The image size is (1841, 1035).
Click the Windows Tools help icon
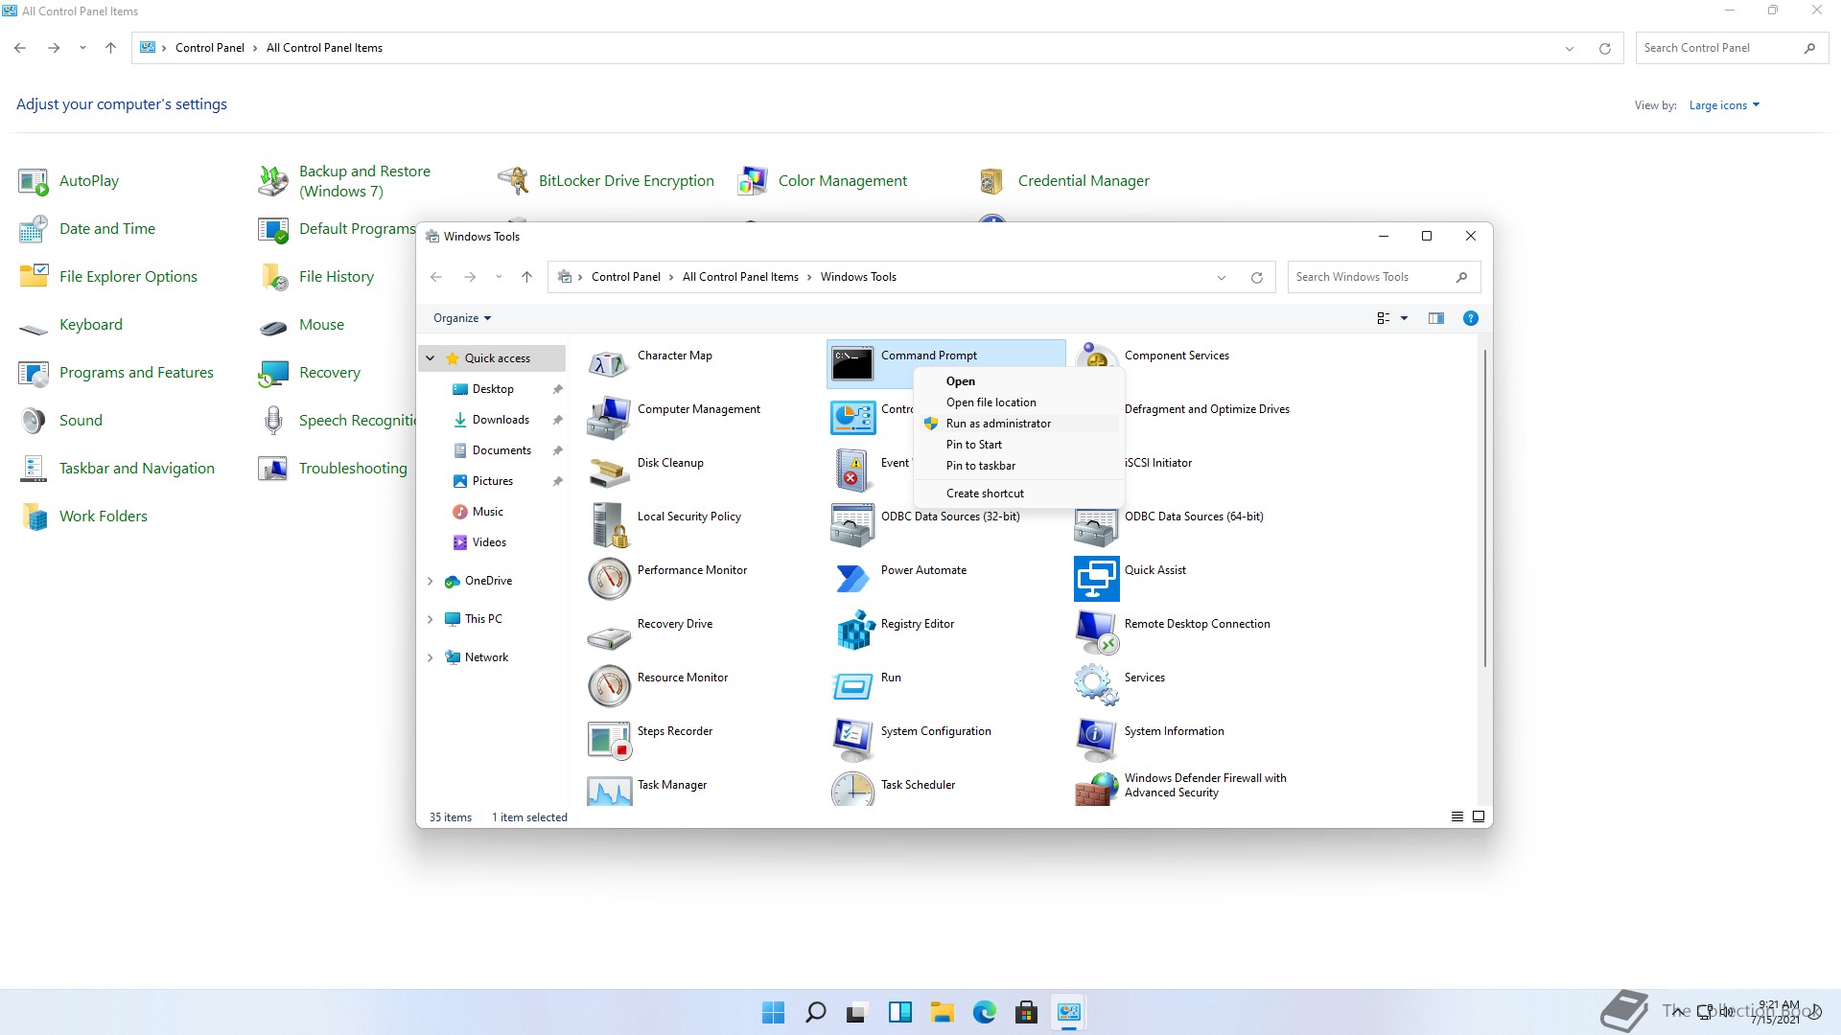coord(1470,318)
